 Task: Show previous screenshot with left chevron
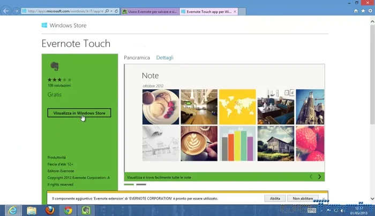311,176
